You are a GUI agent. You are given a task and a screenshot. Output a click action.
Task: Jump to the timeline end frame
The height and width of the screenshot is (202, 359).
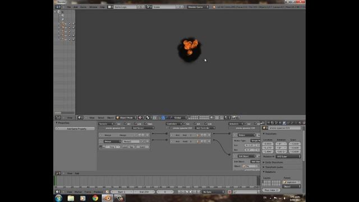[x=199, y=192]
